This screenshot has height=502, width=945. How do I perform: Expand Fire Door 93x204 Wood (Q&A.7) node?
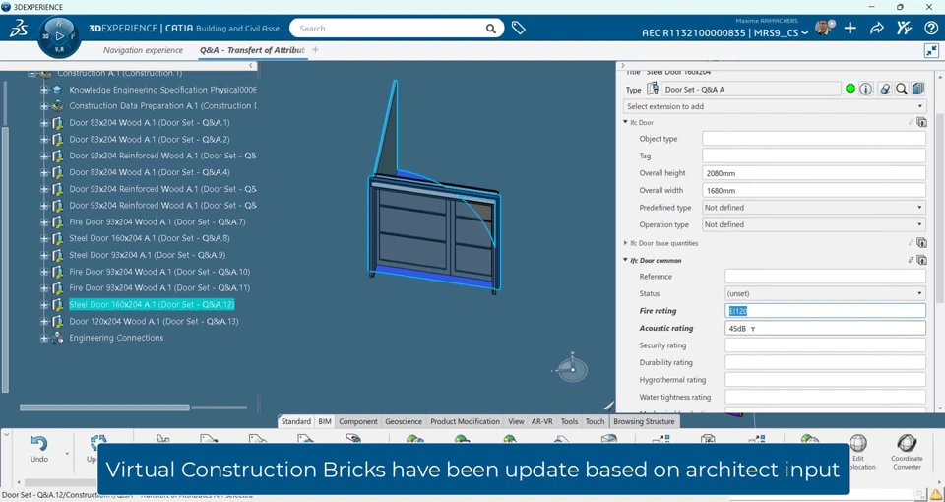point(44,222)
